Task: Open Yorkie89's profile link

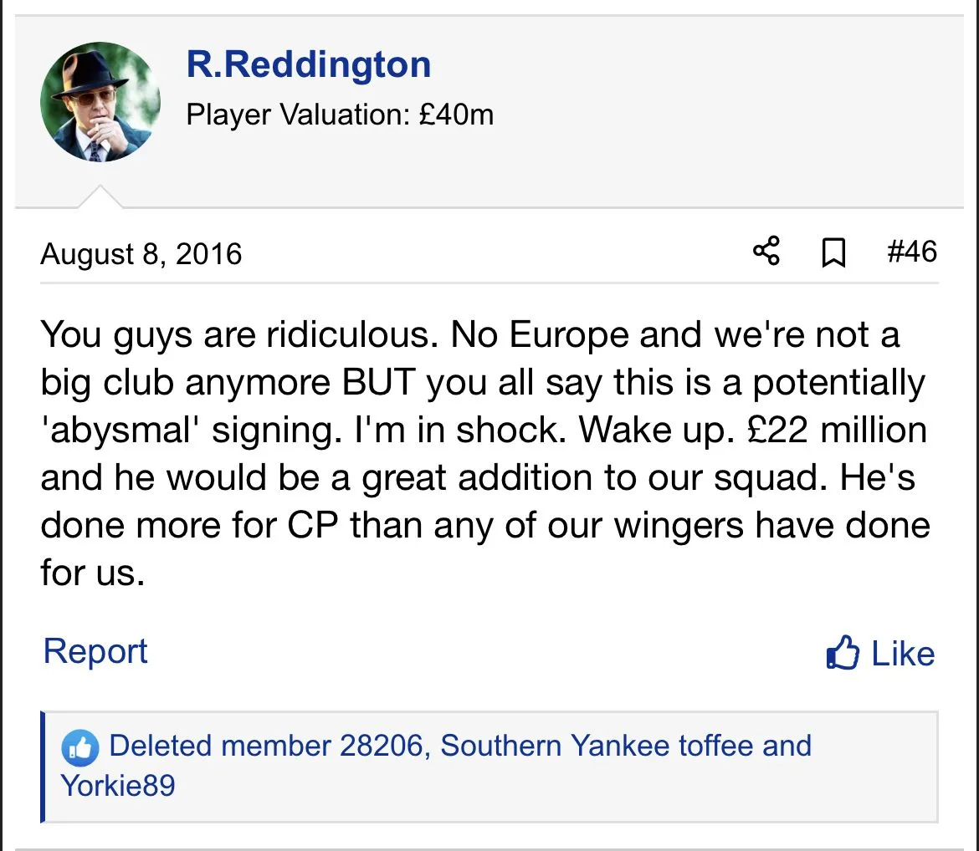Action: (x=118, y=786)
